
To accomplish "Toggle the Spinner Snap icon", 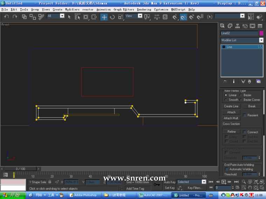I will tap(200, 17).
